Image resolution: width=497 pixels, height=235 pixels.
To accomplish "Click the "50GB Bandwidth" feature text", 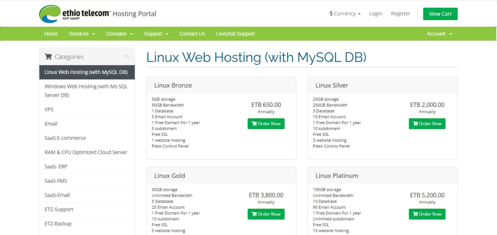I will click(168, 105).
